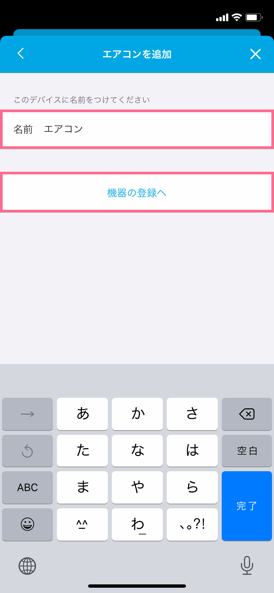Viewport: 274px width, 593px height.
Task: Open the emoji keyboard
Action: (x=27, y=524)
